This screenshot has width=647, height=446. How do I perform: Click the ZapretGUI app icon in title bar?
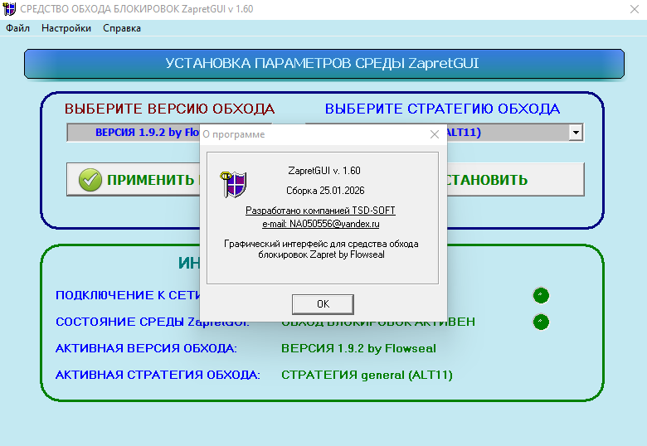[x=10, y=9]
